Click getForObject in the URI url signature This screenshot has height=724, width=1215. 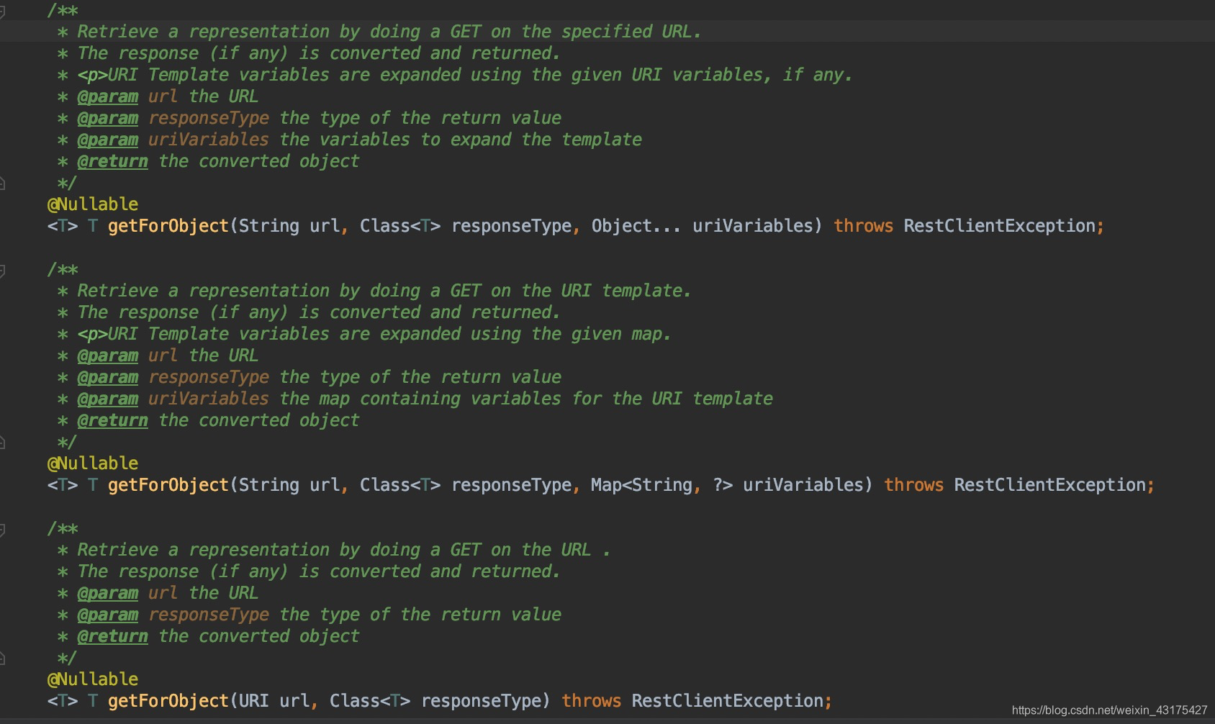click(x=168, y=701)
